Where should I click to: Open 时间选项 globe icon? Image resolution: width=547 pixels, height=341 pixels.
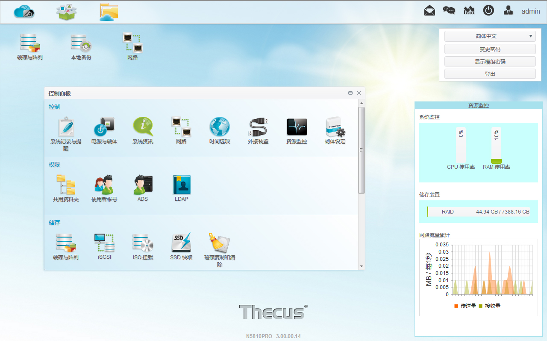[x=220, y=127]
